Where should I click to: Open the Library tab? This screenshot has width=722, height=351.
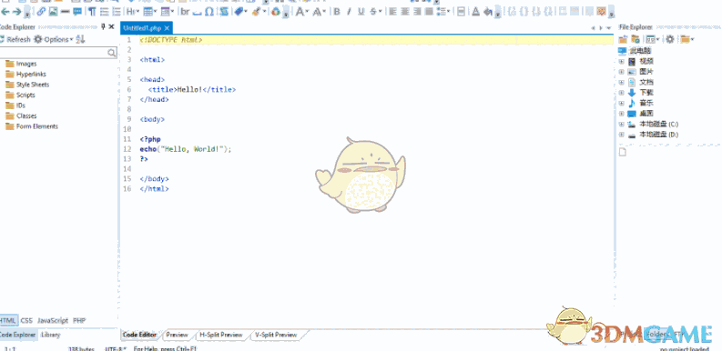50,335
